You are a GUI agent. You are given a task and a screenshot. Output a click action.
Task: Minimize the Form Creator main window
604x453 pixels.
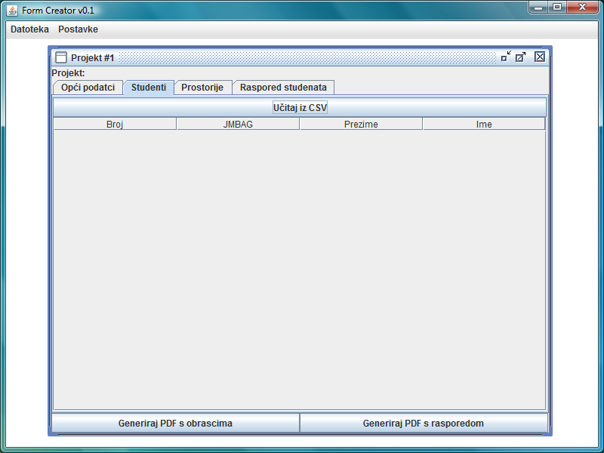(x=538, y=8)
